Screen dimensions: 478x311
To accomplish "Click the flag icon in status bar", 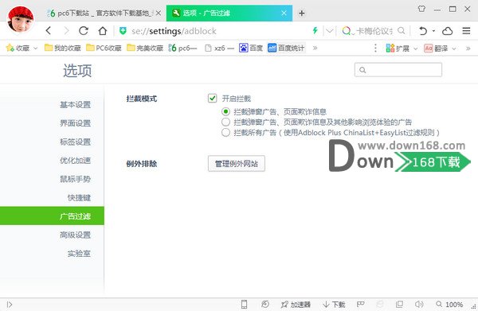I will [361, 304].
